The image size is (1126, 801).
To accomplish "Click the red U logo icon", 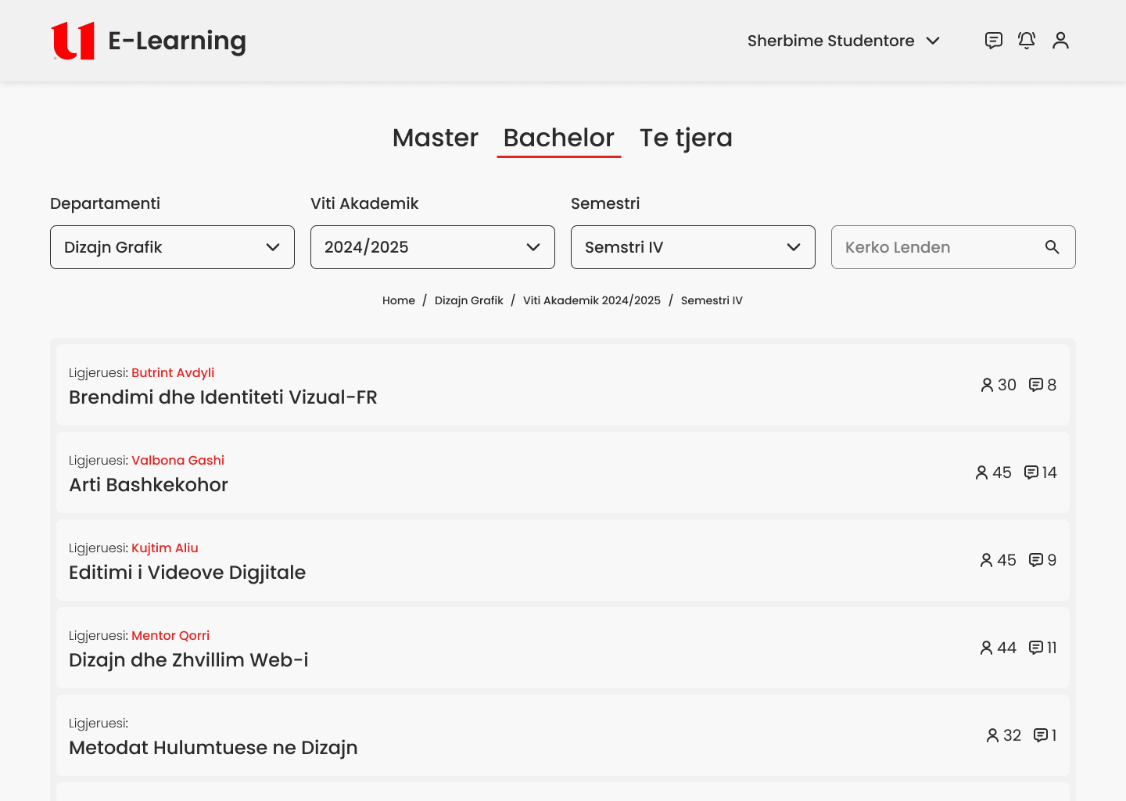I will coord(73,41).
